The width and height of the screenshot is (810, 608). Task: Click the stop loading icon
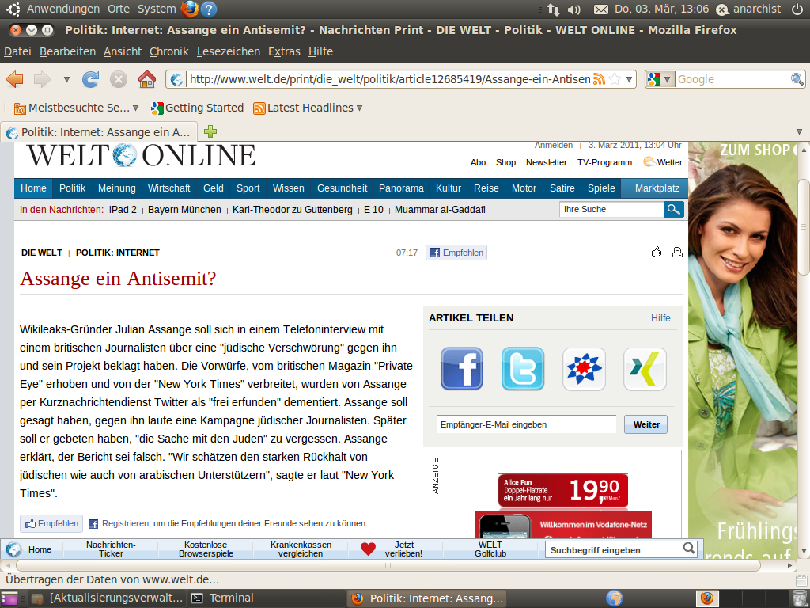coord(119,79)
